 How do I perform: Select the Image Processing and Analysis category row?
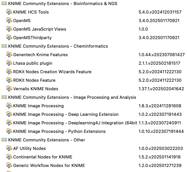(x=72, y=97)
